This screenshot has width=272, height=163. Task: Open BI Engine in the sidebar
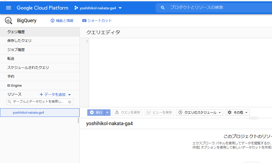(x=40, y=85)
